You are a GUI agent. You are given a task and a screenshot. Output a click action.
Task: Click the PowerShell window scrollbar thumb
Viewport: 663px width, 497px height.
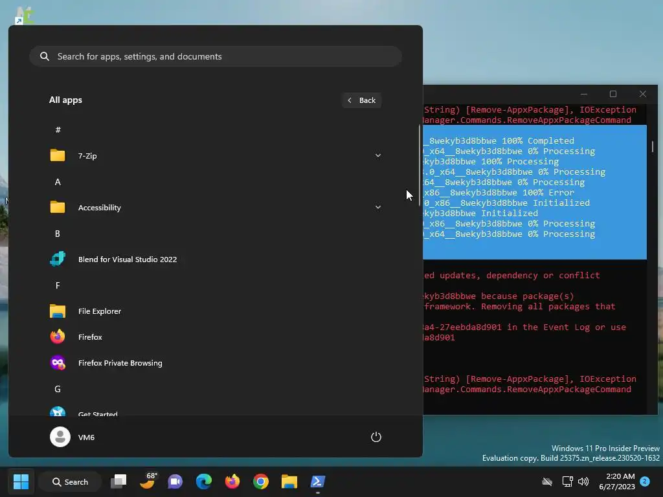[653, 146]
